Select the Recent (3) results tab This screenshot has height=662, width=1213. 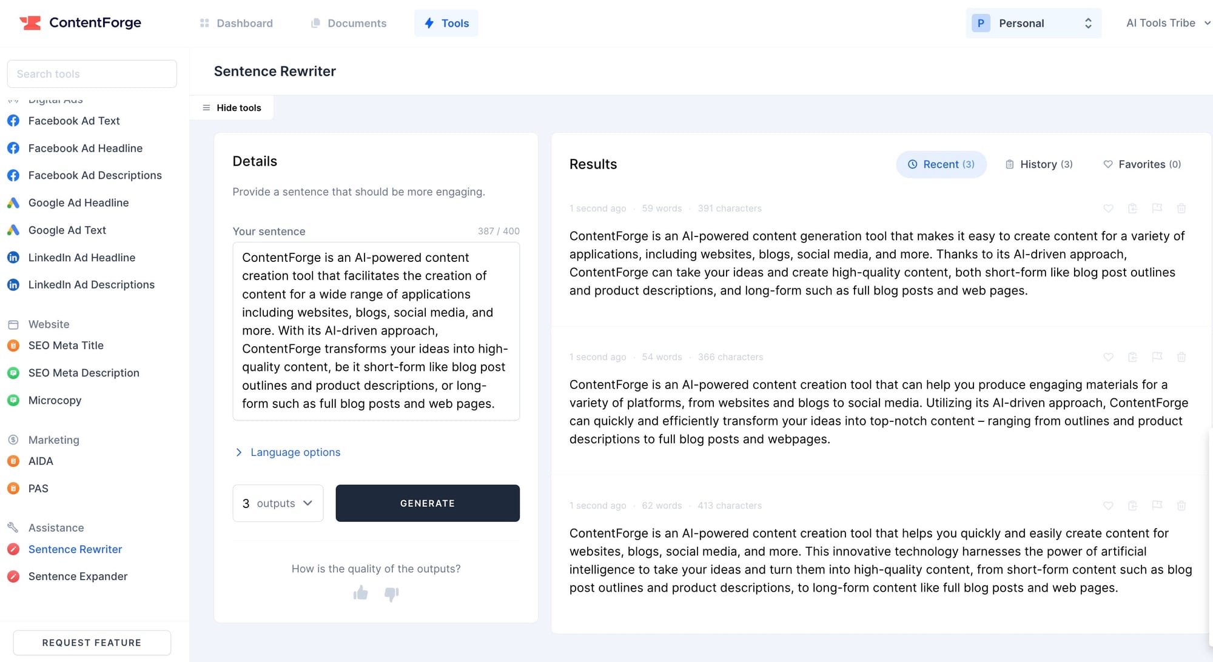tap(941, 164)
